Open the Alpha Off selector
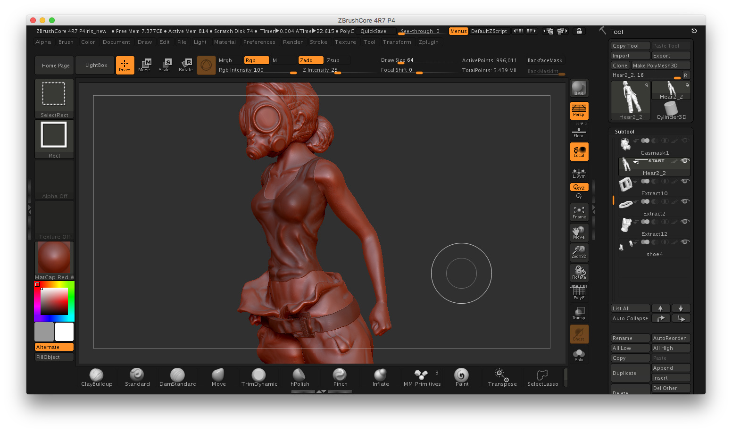Image resolution: width=732 pixels, height=432 pixels. click(54, 180)
